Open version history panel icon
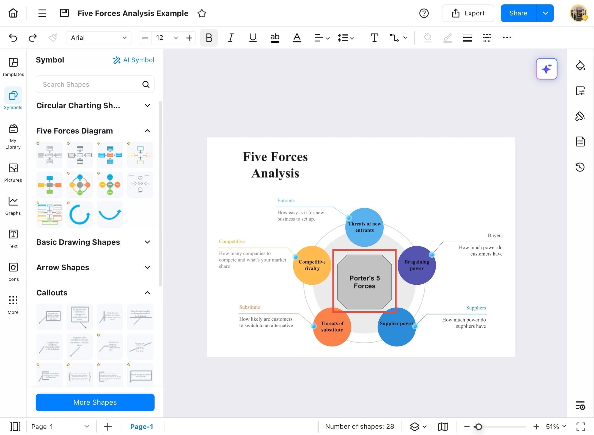 click(x=580, y=167)
